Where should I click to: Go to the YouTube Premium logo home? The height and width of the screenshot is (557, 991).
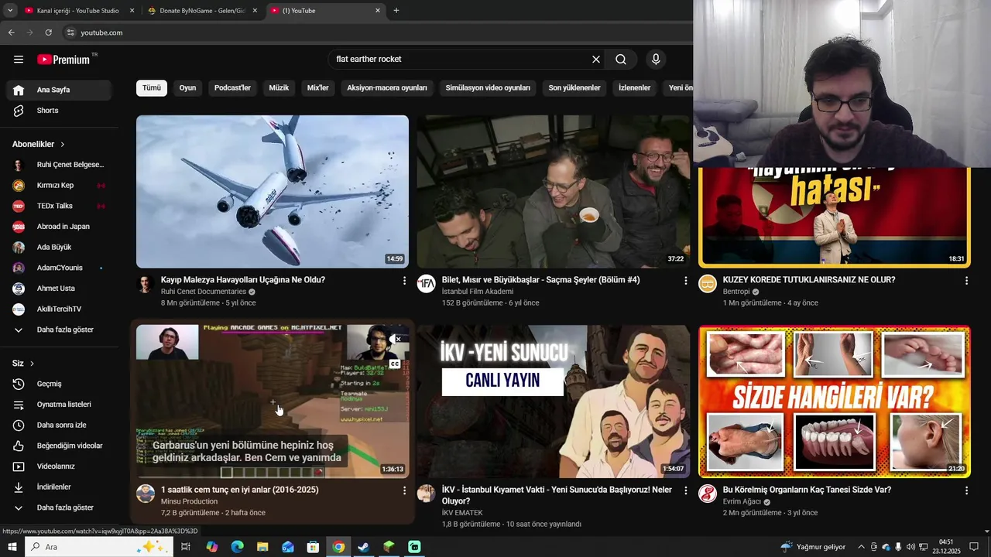(63, 60)
